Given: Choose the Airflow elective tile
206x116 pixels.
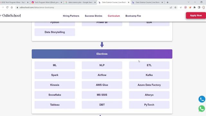Looking at the screenshot, I should [102, 75].
